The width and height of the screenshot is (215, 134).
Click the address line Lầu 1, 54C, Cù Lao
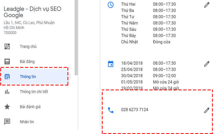pyautogui.click(x=29, y=23)
